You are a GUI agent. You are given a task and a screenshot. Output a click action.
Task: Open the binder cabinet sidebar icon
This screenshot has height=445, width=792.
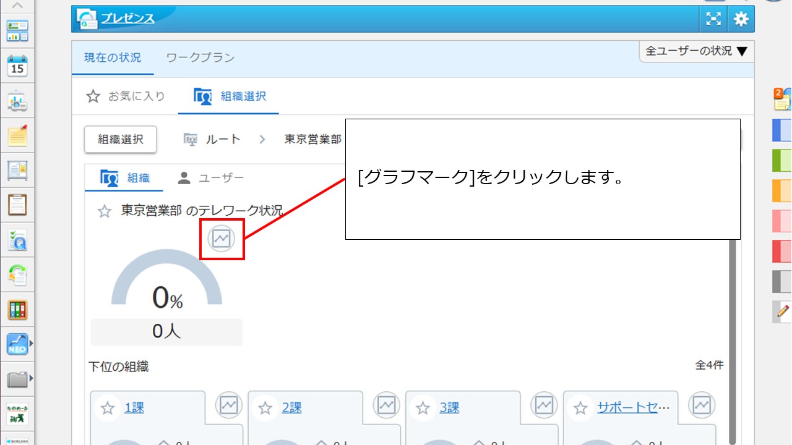click(17, 309)
